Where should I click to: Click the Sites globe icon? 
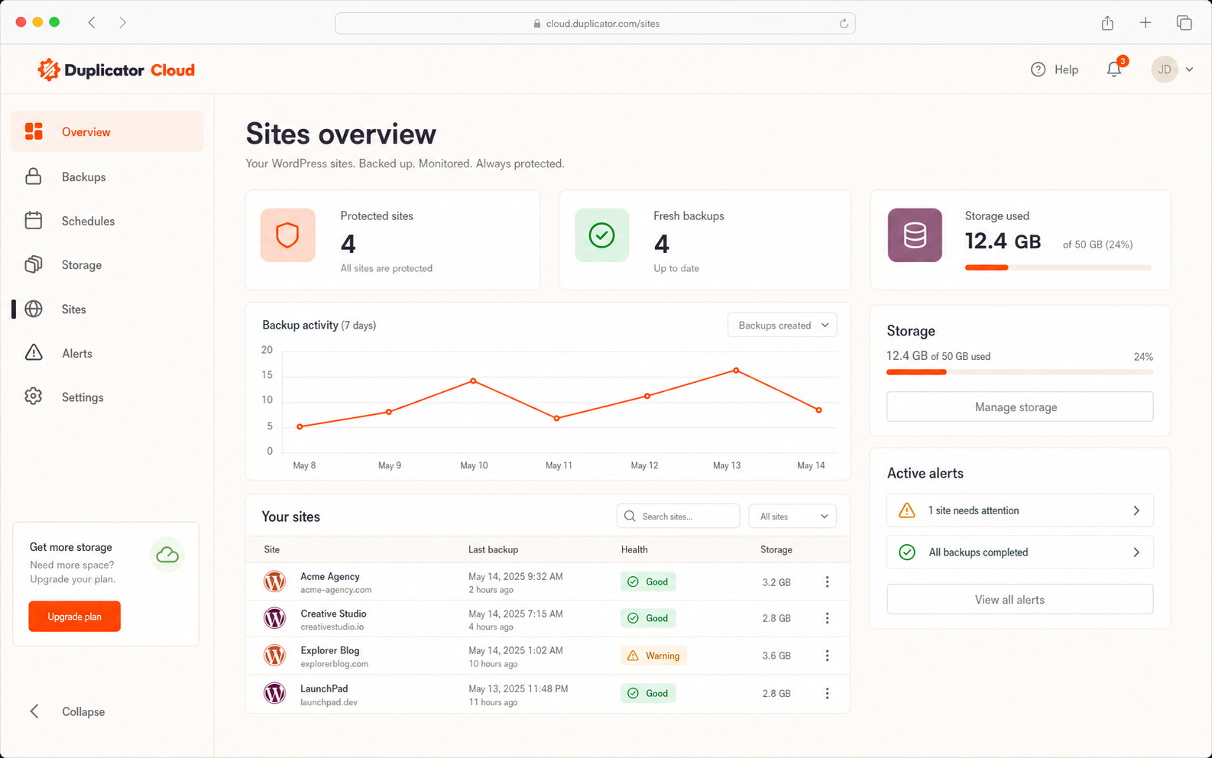click(x=34, y=309)
